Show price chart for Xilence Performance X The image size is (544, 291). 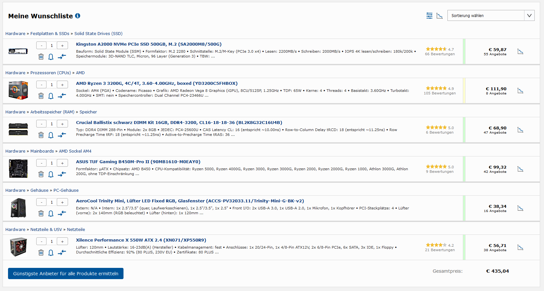point(520,247)
